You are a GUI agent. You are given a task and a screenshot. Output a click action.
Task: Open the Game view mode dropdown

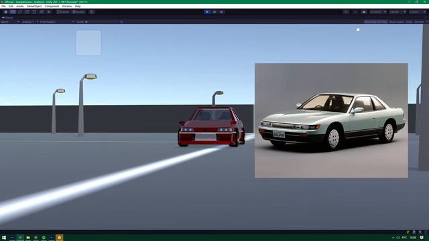tap(10, 22)
